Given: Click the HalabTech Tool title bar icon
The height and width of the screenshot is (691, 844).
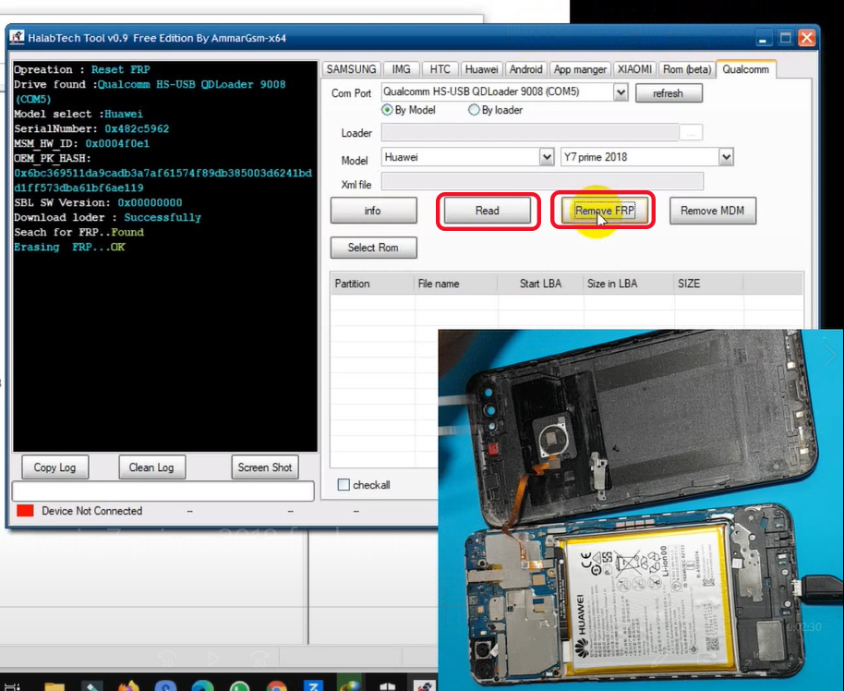Looking at the screenshot, I should point(17,37).
